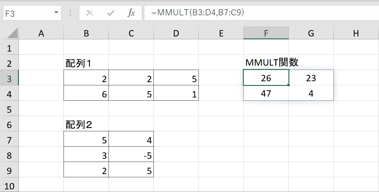Click the Cancel X icon in formula bar

pos(90,13)
